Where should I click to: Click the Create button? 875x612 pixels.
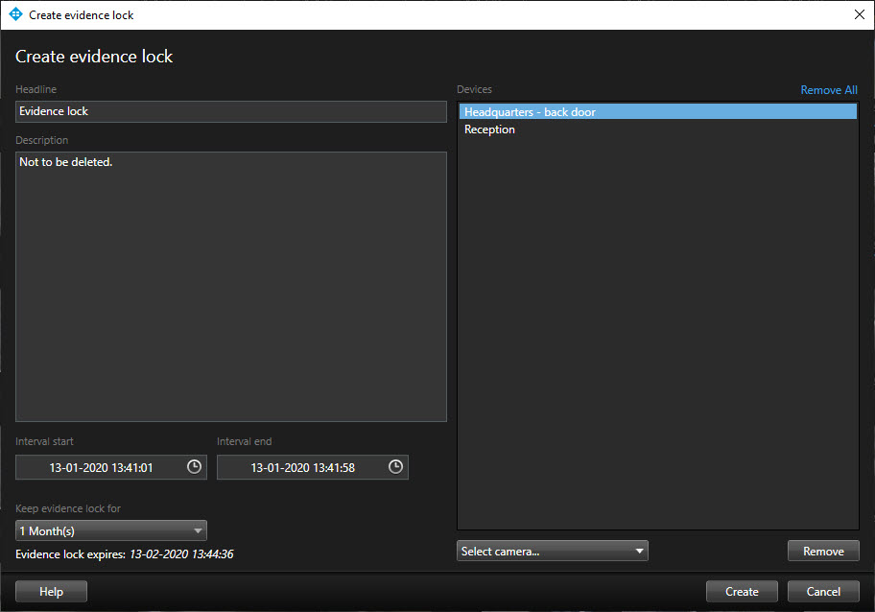[742, 592]
